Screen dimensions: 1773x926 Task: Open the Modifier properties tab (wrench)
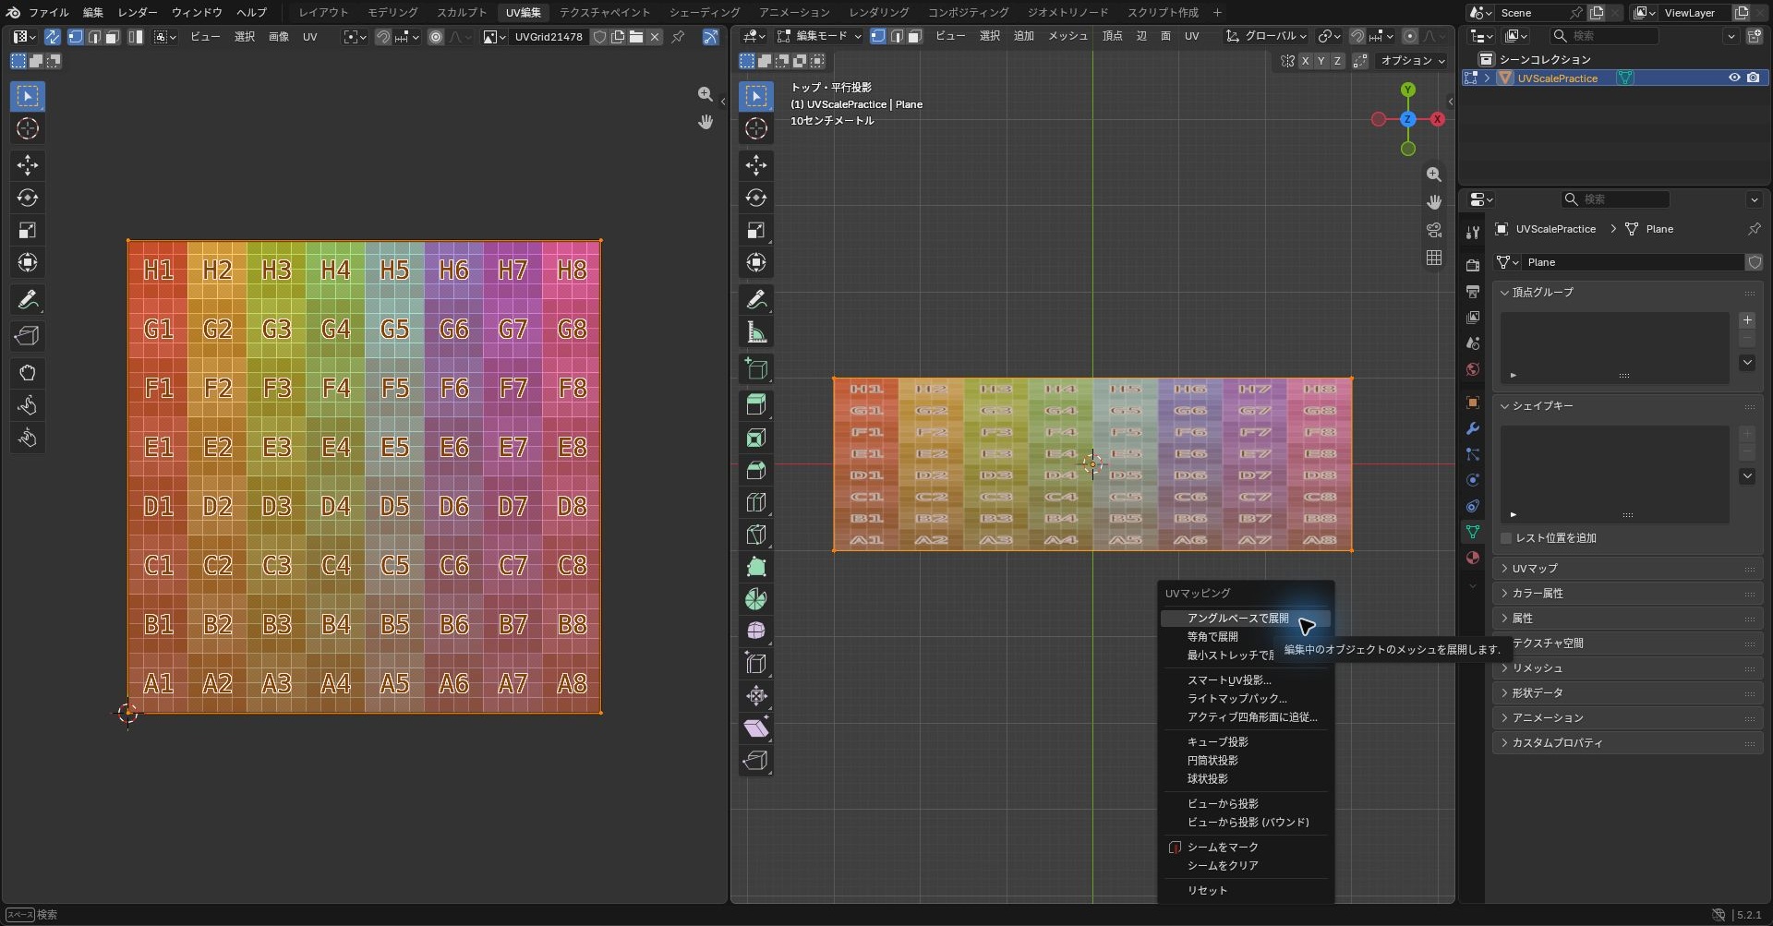click(1473, 428)
